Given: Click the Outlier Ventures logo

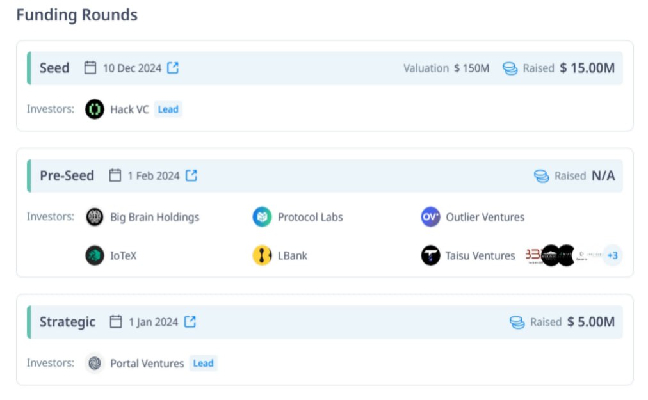Looking at the screenshot, I should point(430,217).
